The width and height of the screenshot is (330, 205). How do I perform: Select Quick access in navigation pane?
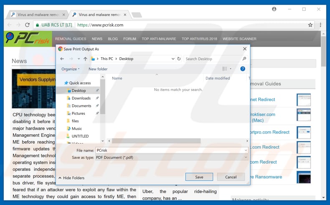tap(78, 83)
